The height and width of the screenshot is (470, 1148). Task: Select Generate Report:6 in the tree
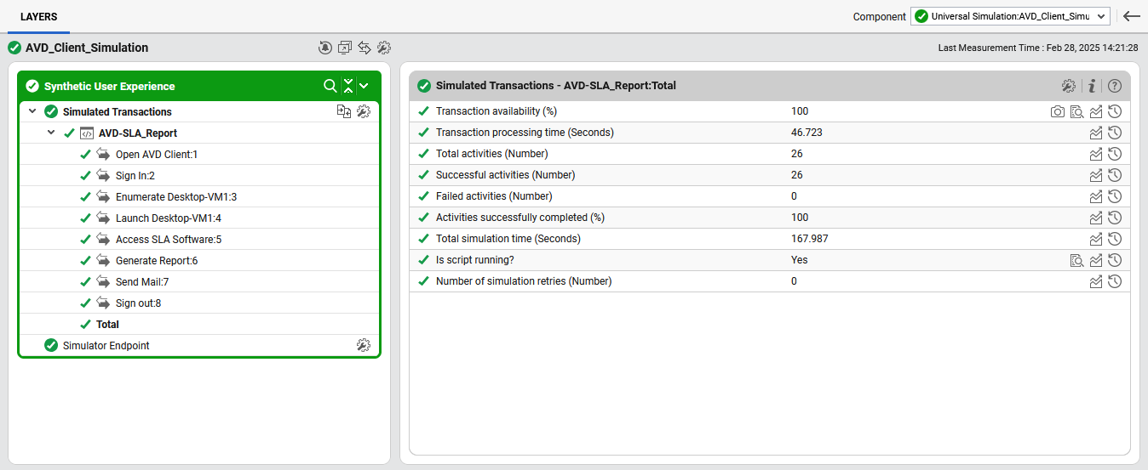click(156, 260)
